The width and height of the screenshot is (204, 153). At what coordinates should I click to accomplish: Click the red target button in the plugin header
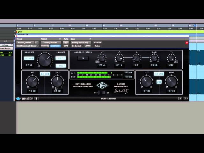click(x=187, y=43)
